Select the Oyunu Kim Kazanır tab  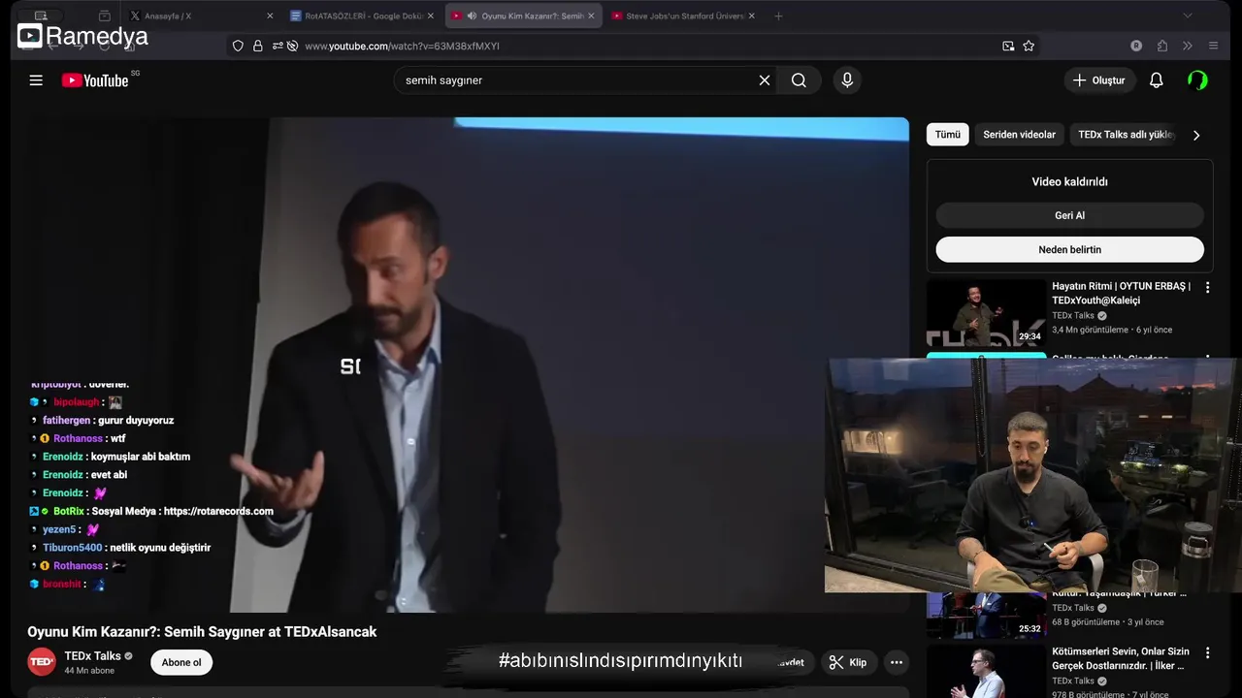point(524,16)
